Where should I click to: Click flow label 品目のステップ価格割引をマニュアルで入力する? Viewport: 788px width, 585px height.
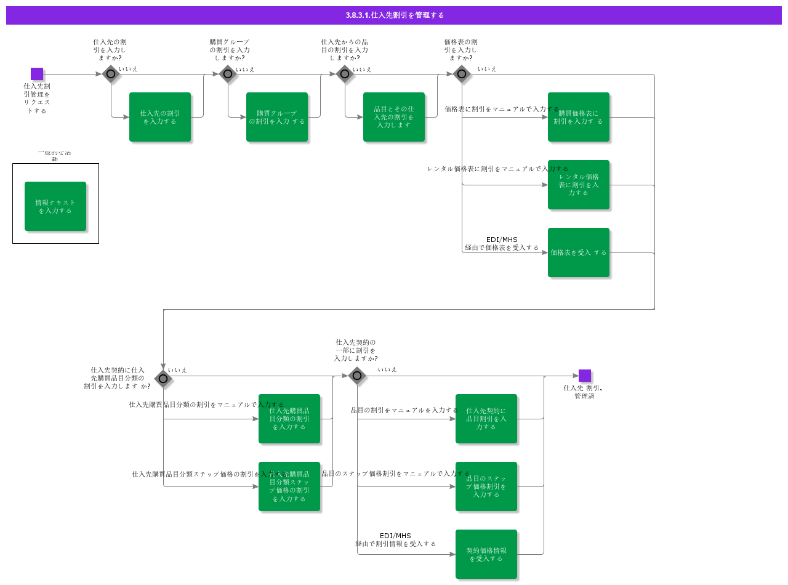(395, 474)
